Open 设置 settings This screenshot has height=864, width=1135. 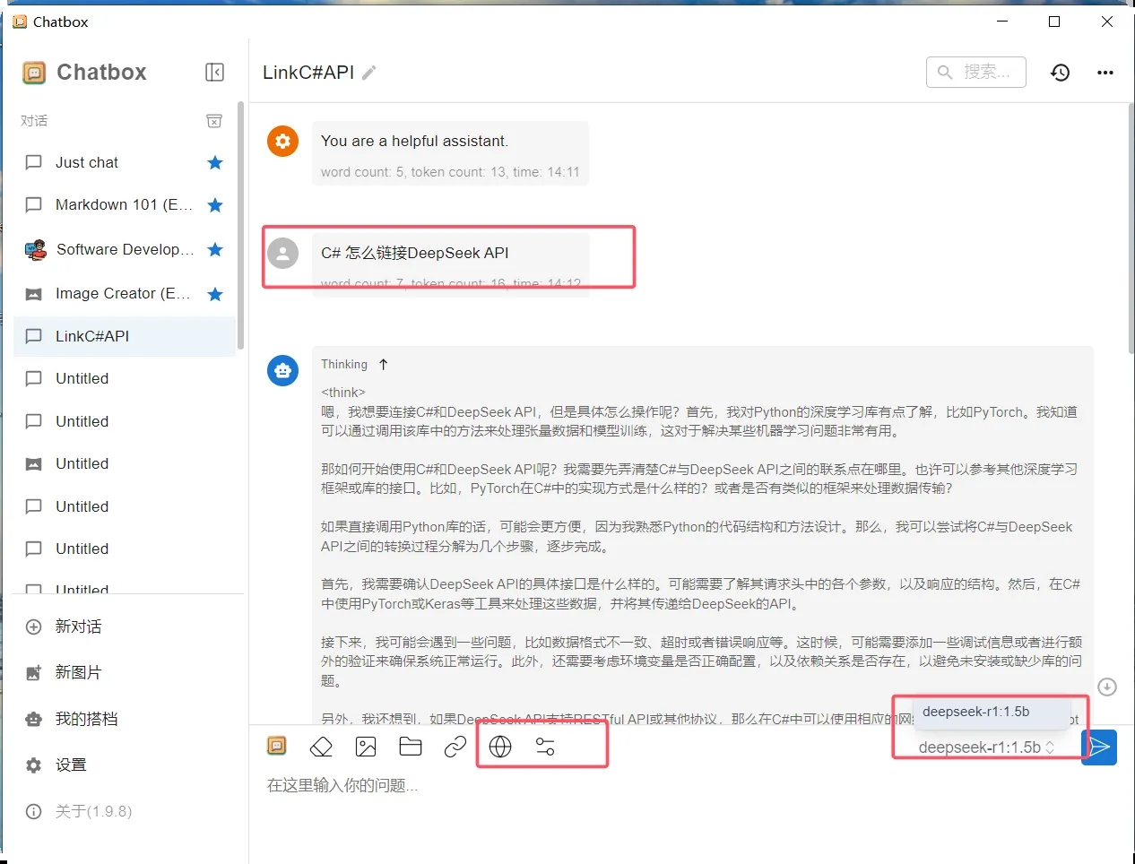[125, 765]
